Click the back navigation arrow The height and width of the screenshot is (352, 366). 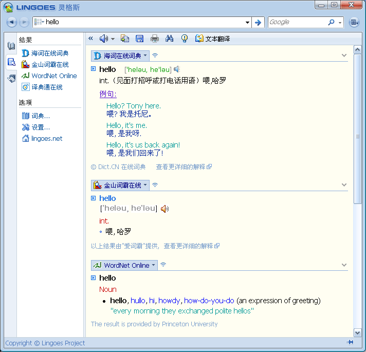pos(12,22)
